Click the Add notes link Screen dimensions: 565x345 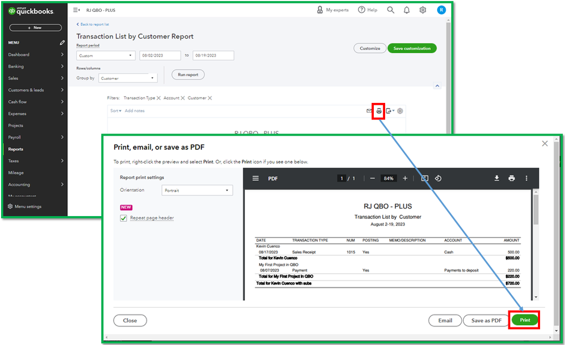click(135, 111)
